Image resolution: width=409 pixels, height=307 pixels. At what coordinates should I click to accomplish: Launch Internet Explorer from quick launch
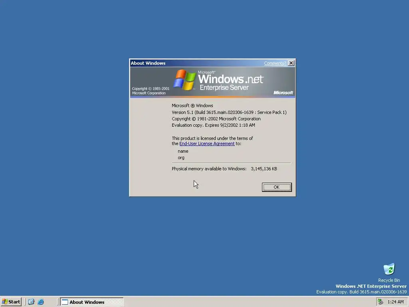pos(41,302)
